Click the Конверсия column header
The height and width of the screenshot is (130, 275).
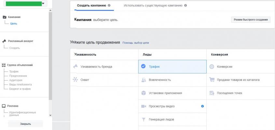point(219,55)
